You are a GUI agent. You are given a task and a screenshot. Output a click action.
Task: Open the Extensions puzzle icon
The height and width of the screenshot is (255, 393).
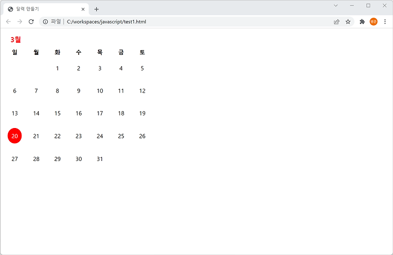362,22
